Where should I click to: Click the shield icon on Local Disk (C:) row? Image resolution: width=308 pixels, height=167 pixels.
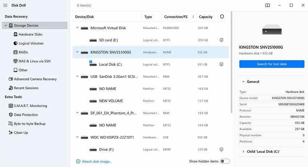(221, 64)
